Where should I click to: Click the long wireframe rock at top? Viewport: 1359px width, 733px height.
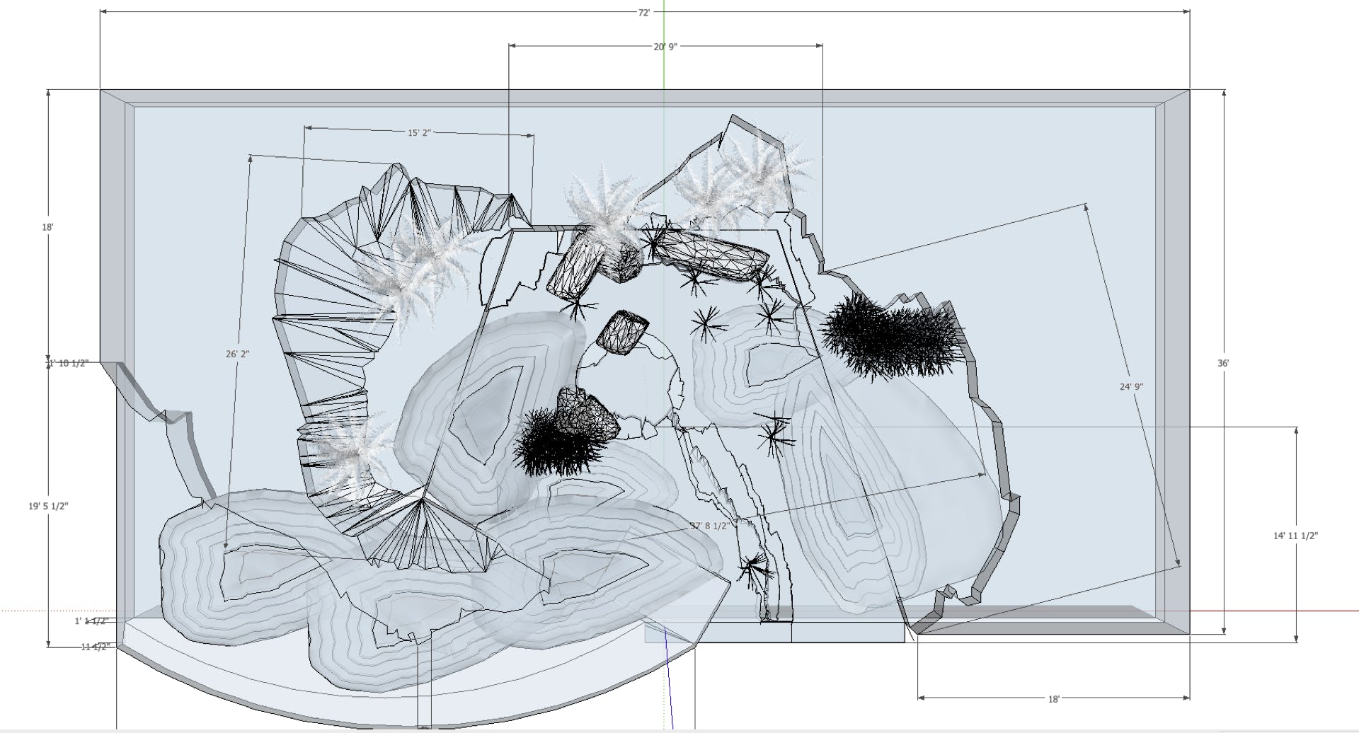(x=709, y=255)
